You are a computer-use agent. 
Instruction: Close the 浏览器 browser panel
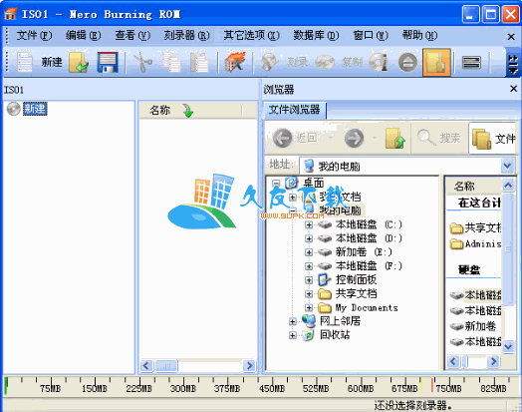point(513,89)
